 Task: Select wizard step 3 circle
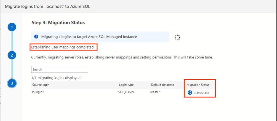point(12,83)
